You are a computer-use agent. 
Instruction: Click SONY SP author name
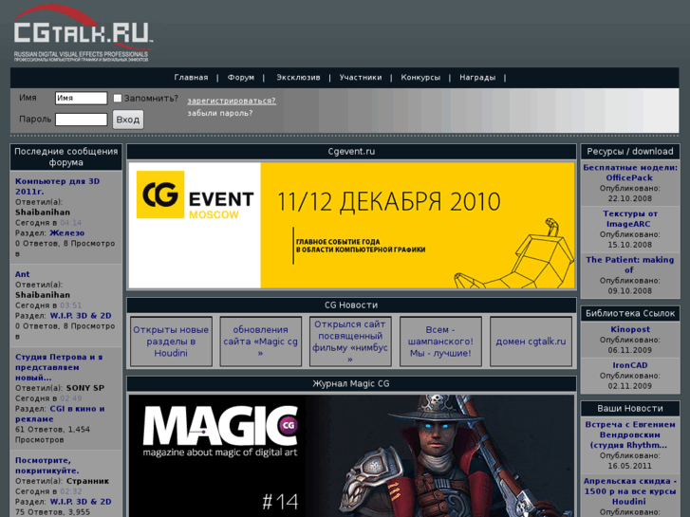[85, 388]
